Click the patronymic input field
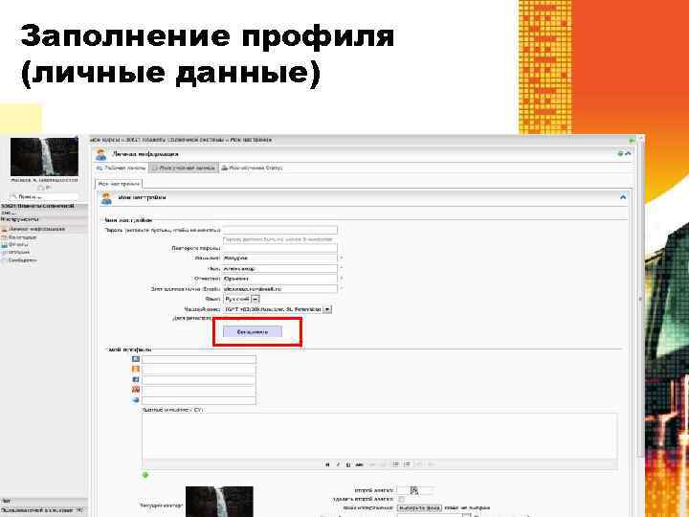 point(279,279)
